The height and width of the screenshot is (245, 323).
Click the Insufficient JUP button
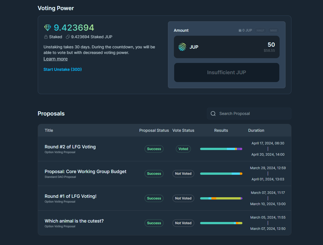tap(227, 72)
